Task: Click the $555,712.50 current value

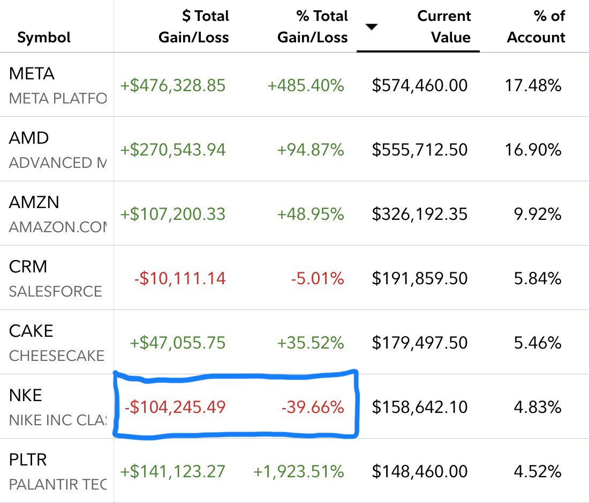Action: pos(420,150)
